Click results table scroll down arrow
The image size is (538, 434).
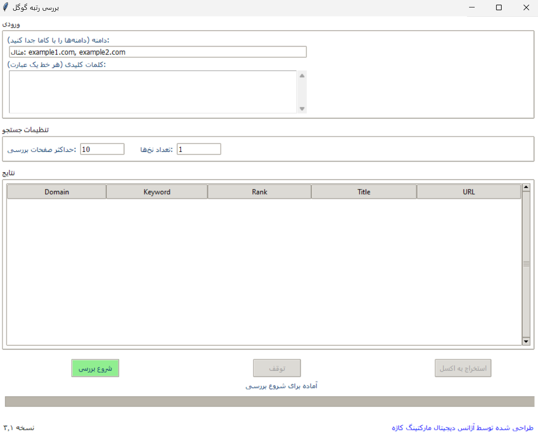click(x=526, y=341)
